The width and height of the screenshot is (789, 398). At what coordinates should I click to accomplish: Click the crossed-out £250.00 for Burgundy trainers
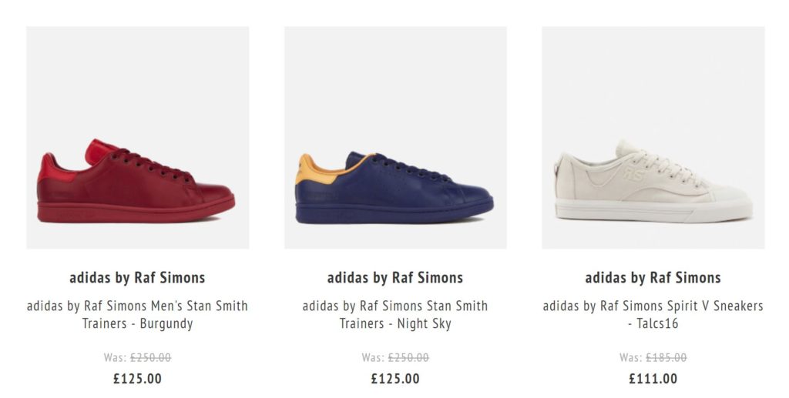coord(149,357)
